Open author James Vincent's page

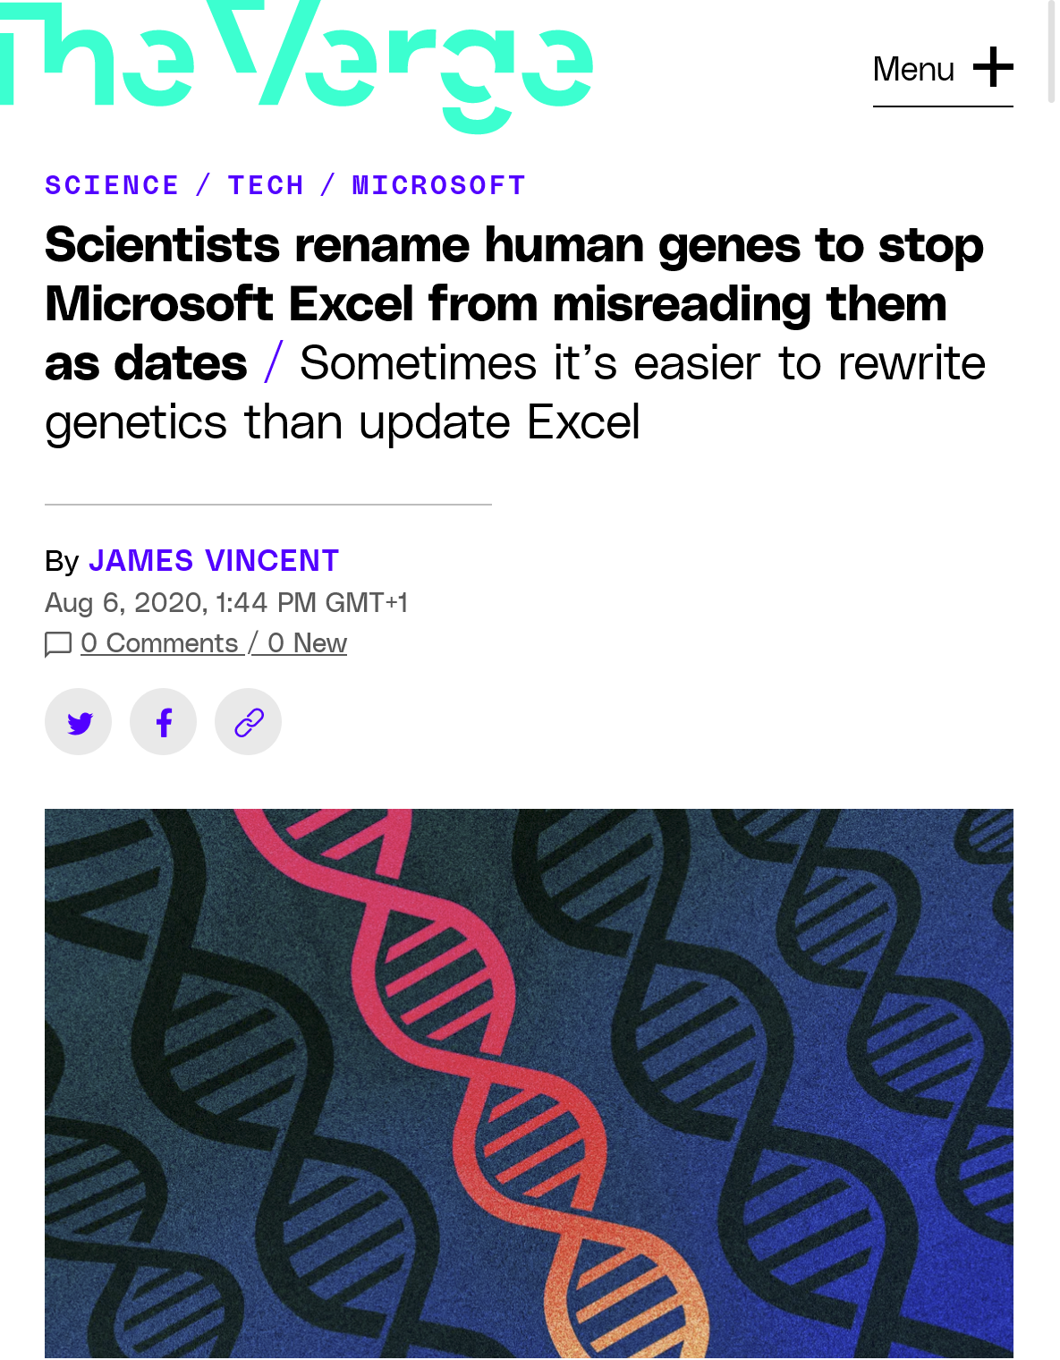click(x=214, y=560)
